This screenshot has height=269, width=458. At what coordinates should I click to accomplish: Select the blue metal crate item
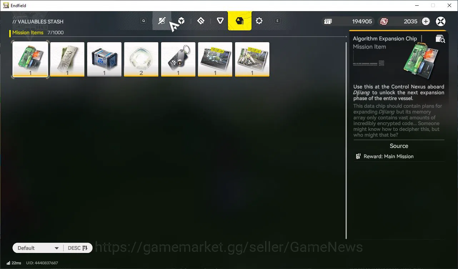tap(104, 59)
